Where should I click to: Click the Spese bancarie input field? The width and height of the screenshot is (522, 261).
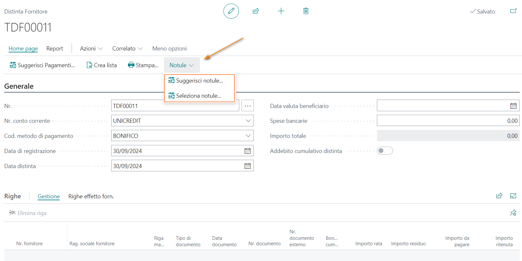point(448,121)
